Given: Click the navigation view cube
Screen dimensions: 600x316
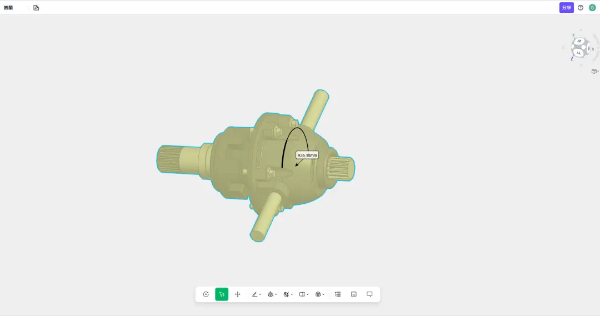Looking at the screenshot, I should pos(581,48).
